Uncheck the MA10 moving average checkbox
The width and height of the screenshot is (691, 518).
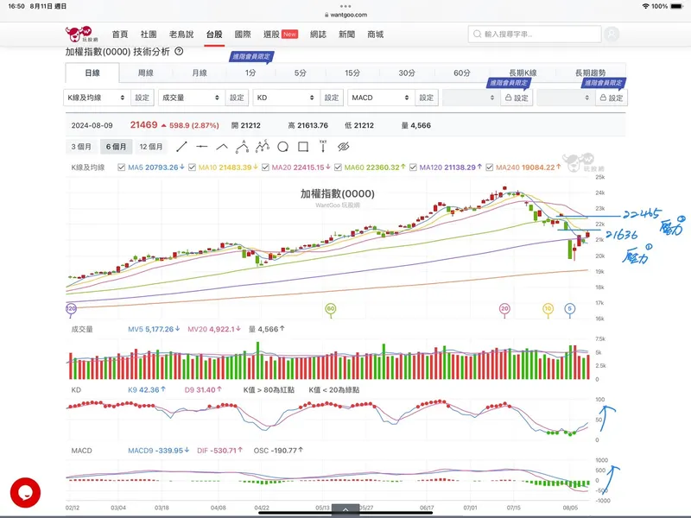click(x=192, y=167)
